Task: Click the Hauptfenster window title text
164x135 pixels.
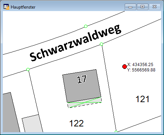Action: [23, 7]
